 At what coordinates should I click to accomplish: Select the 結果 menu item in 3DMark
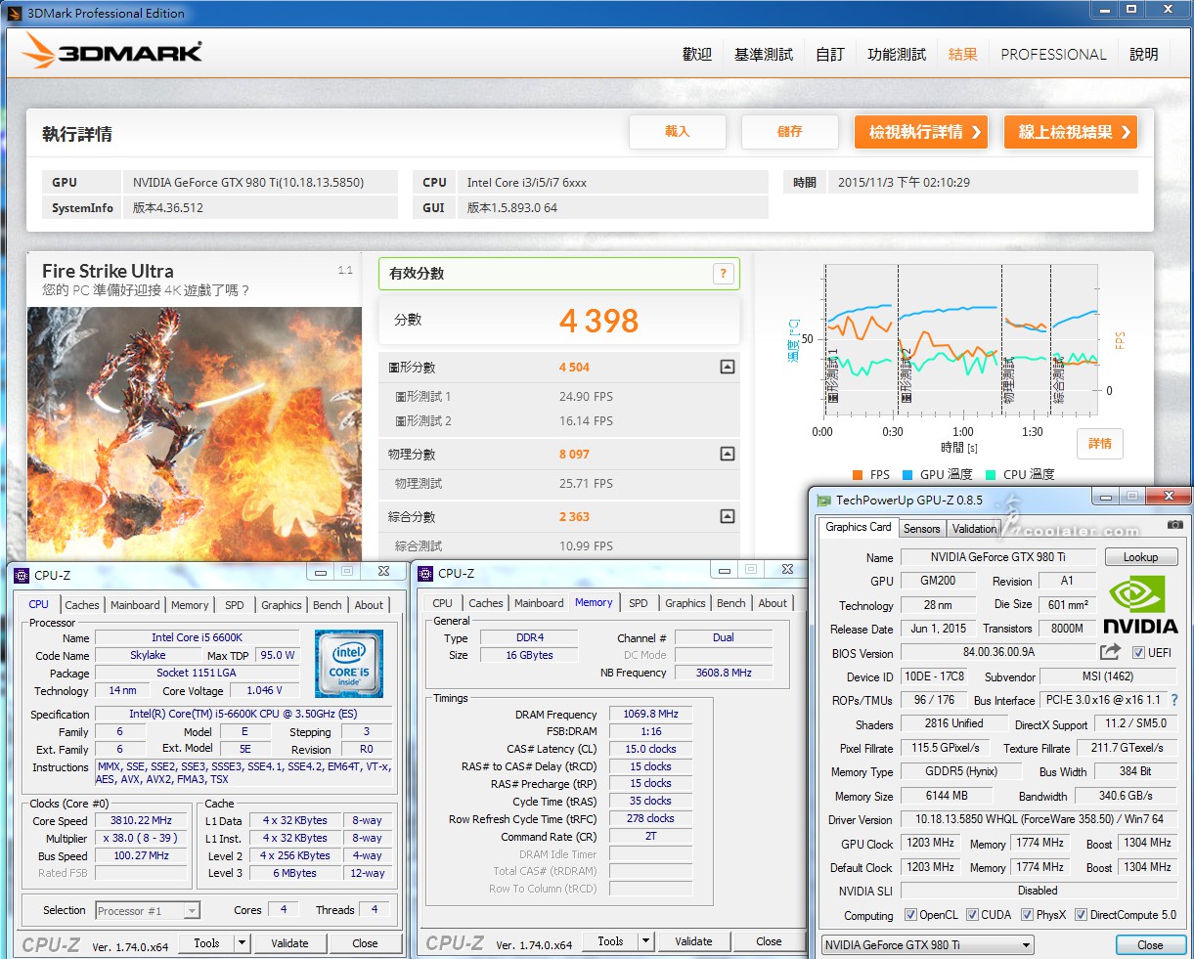(963, 55)
